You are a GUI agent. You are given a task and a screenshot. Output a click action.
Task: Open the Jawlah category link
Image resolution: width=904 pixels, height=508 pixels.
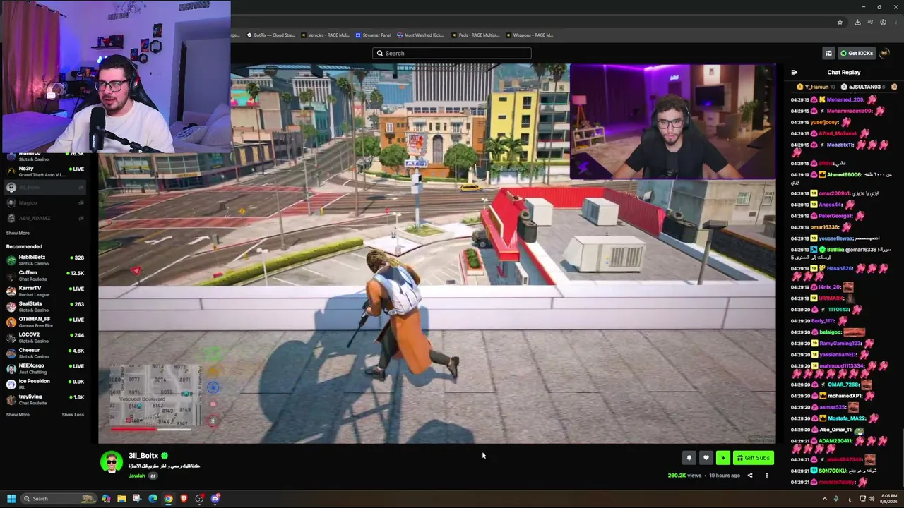pos(137,476)
